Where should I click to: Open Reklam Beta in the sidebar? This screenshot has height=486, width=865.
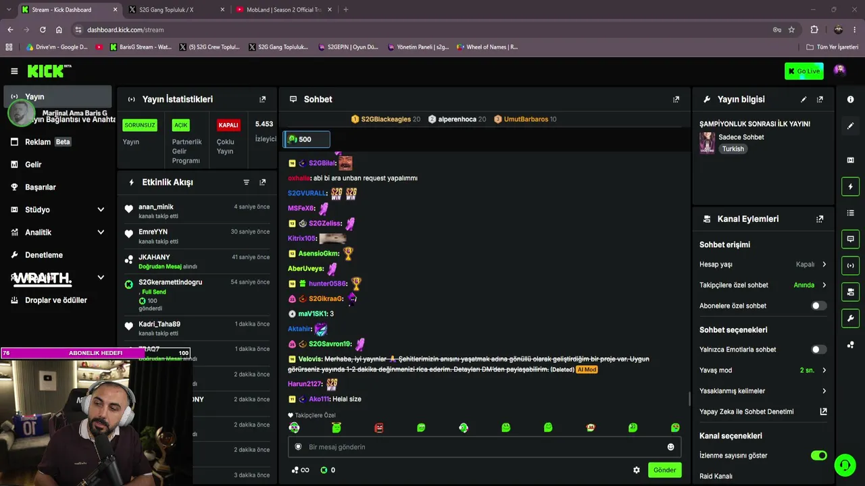tap(57, 142)
